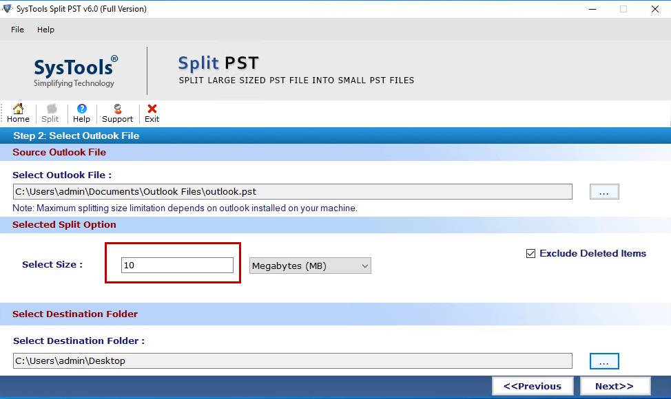This screenshot has height=399, width=671.
Task: Click the 'Selected Split Option' heading
Action: click(x=64, y=225)
